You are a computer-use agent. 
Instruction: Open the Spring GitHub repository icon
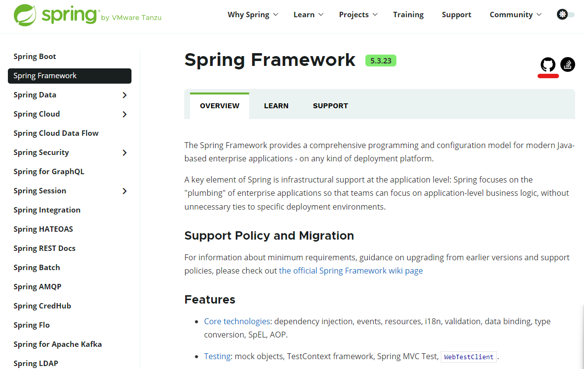[548, 64]
